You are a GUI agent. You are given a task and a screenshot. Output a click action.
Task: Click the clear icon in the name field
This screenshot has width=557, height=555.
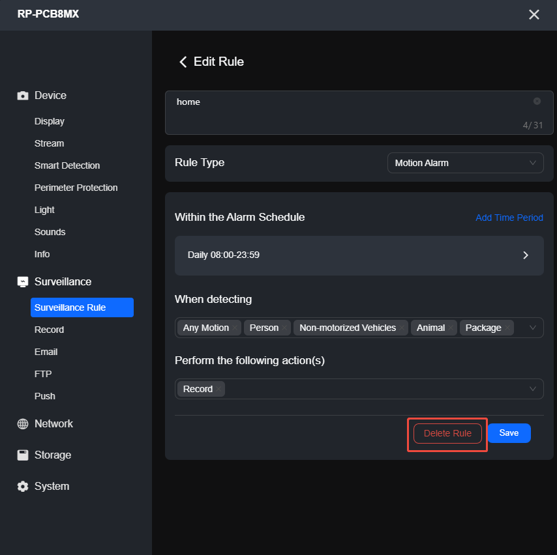[x=537, y=101]
